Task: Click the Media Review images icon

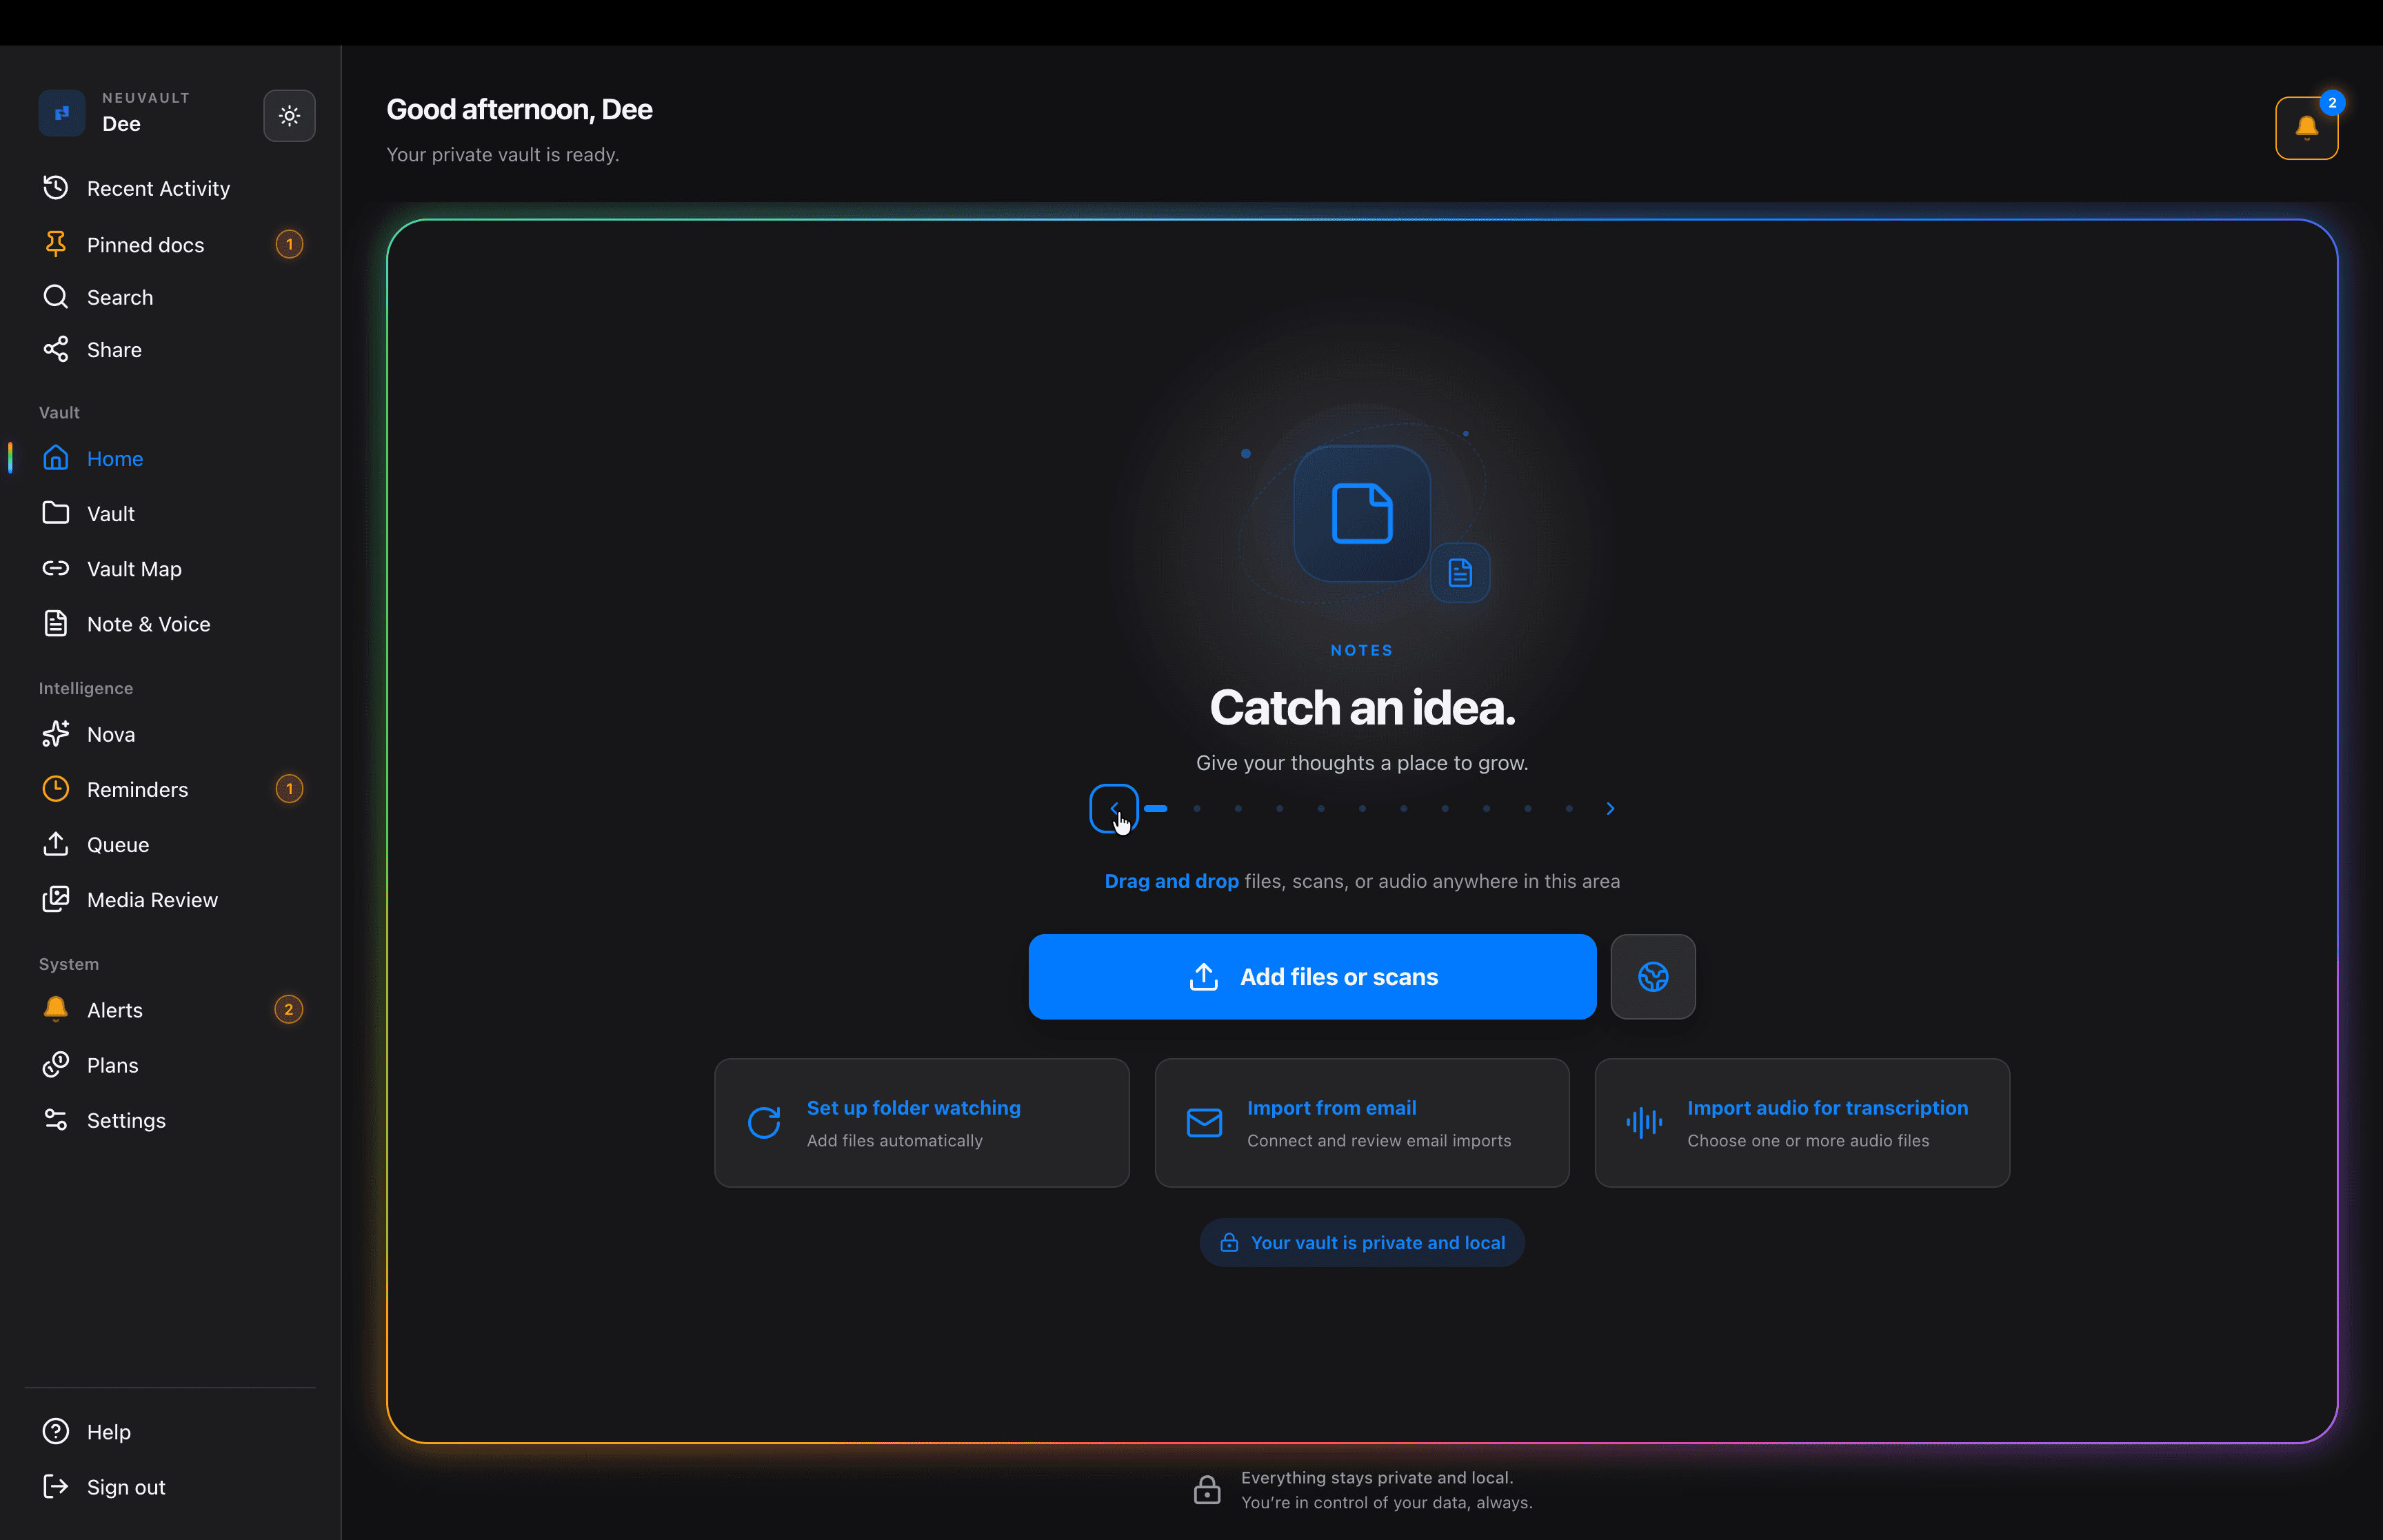Action: (x=56, y=899)
